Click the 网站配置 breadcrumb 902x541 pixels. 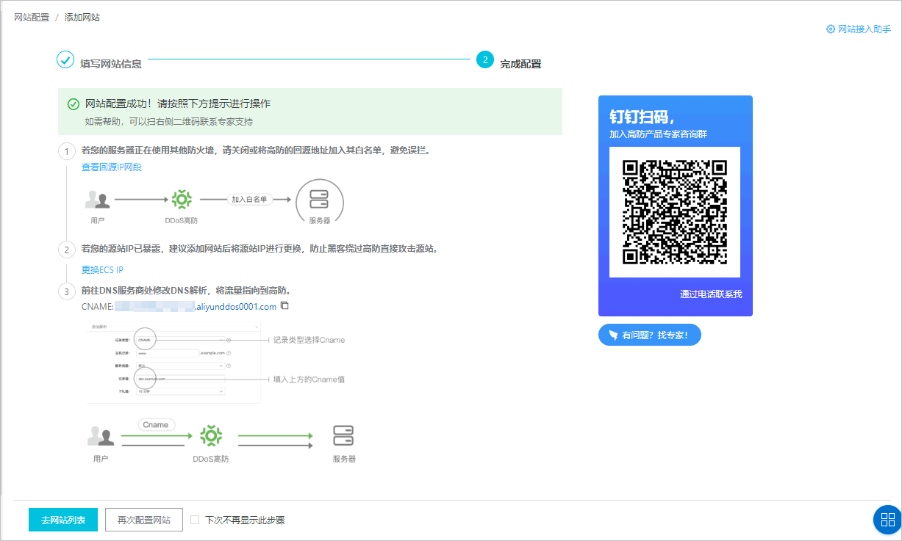[32, 17]
